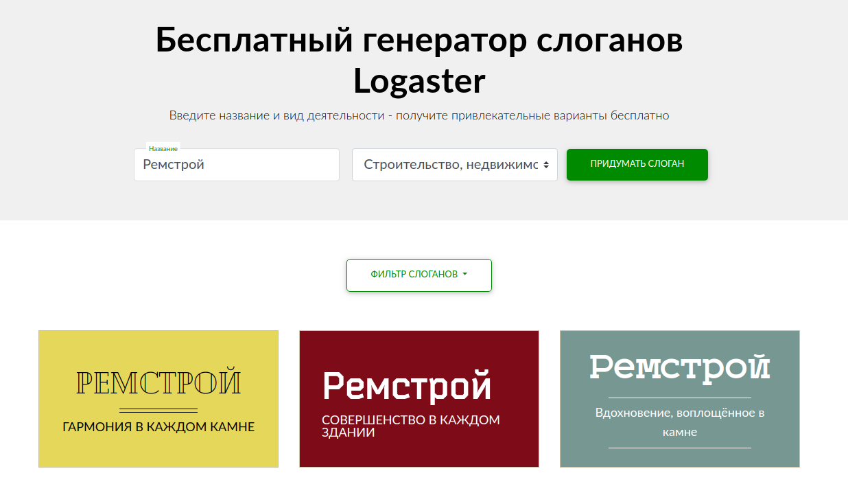Open the "ФИЛЬТР СЛОГАНОВ" filter menu
Image resolution: width=848 pixels, height=482 pixels.
pos(414,275)
